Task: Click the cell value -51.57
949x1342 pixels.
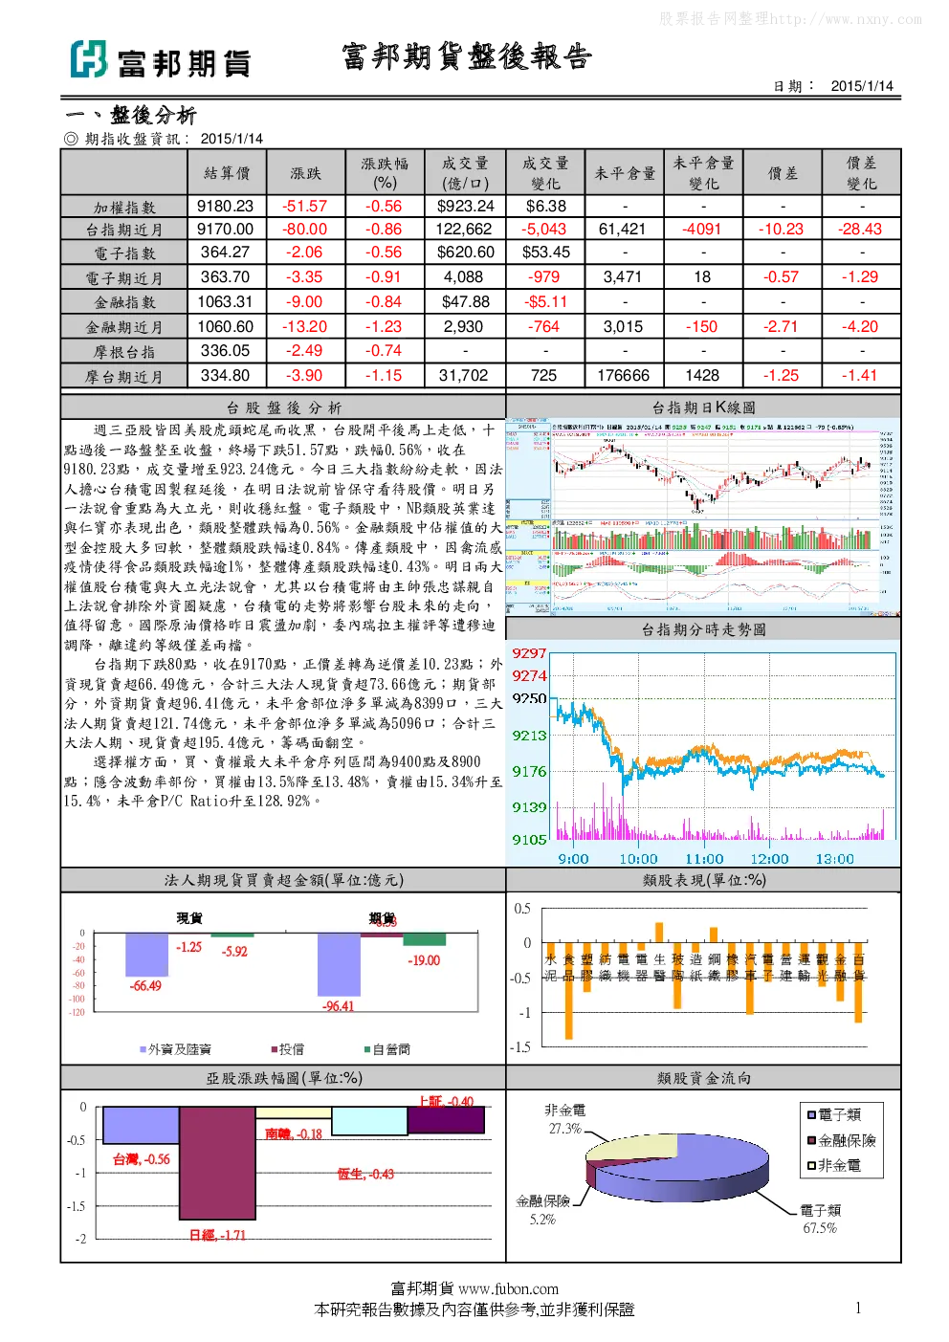Action: (305, 206)
